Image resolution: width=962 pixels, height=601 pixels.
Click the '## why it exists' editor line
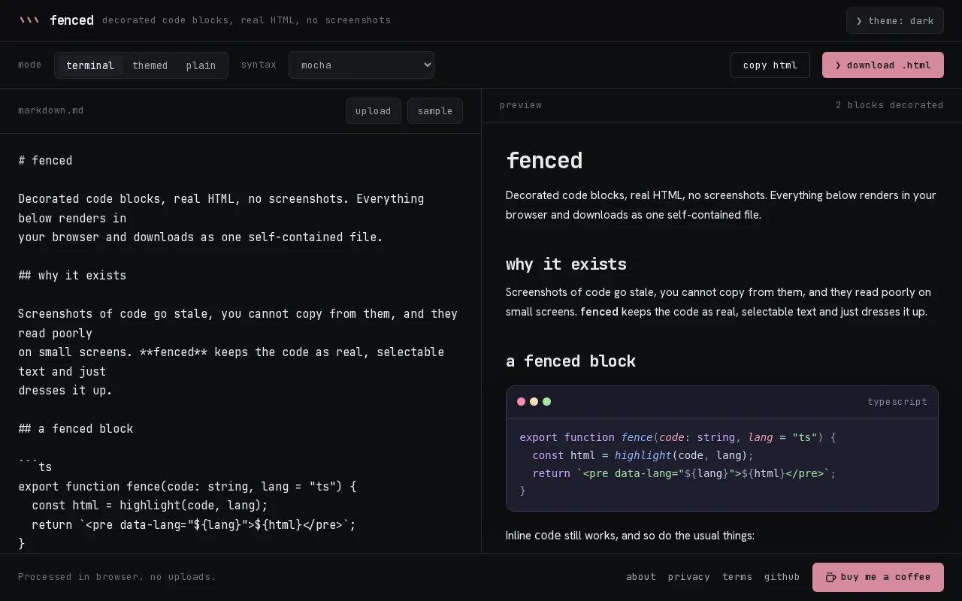tap(72, 276)
